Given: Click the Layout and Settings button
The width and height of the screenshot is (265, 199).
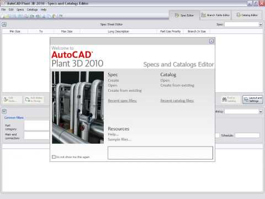Looking at the screenshot, I should pyautogui.click(x=253, y=99).
